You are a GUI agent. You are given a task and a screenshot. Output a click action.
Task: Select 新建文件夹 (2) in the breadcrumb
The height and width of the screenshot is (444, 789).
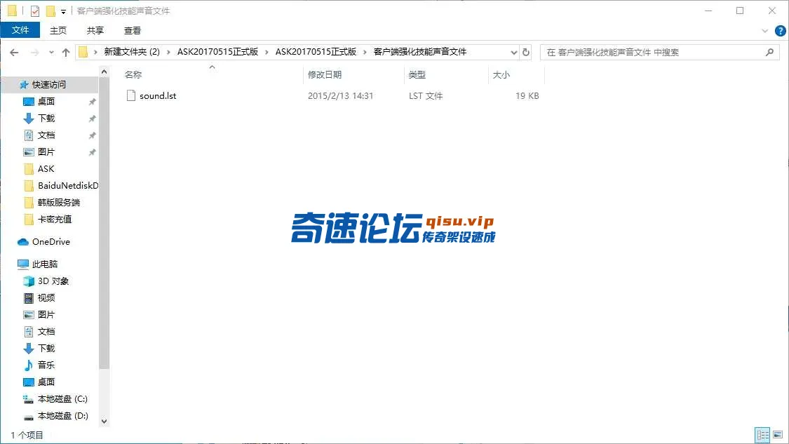[132, 52]
